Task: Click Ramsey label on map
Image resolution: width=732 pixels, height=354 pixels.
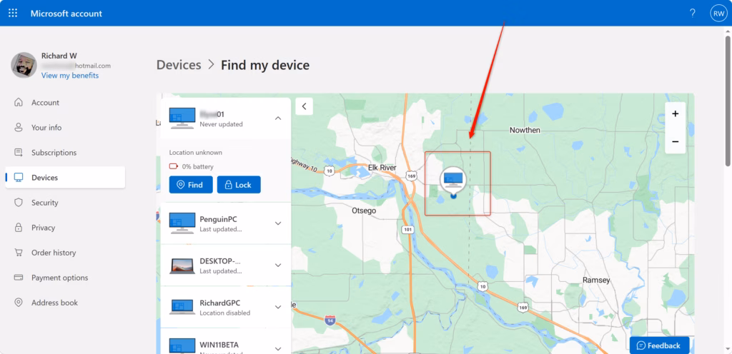Action: tap(596, 280)
